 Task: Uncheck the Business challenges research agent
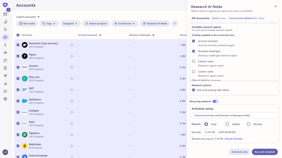[x=193, y=51]
